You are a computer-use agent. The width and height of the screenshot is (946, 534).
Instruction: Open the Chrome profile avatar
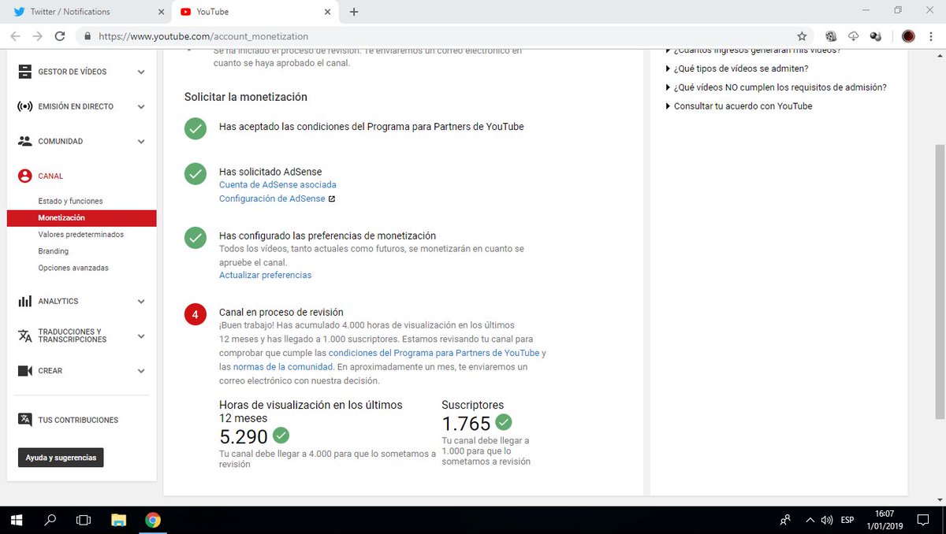point(908,36)
